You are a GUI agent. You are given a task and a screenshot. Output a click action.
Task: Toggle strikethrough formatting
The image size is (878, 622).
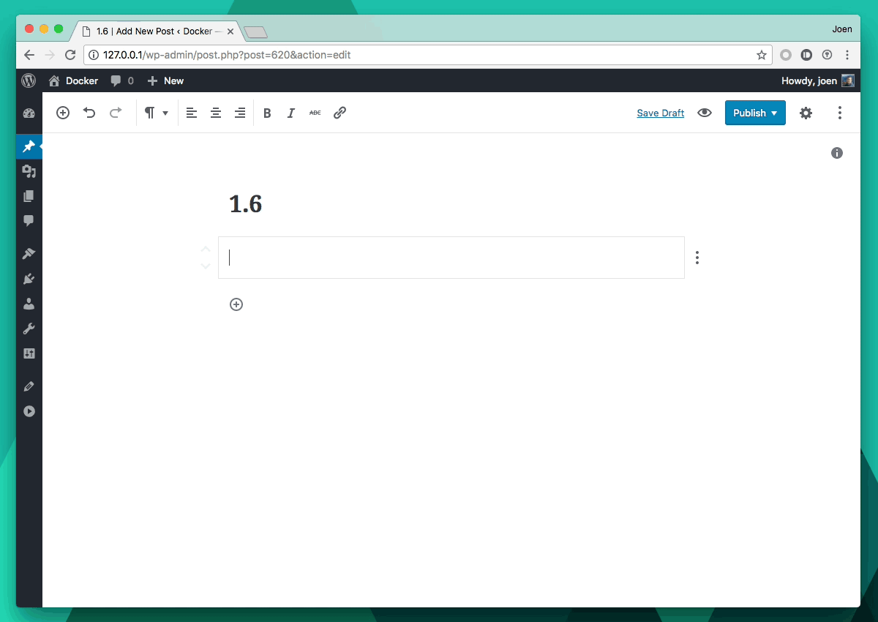[315, 113]
